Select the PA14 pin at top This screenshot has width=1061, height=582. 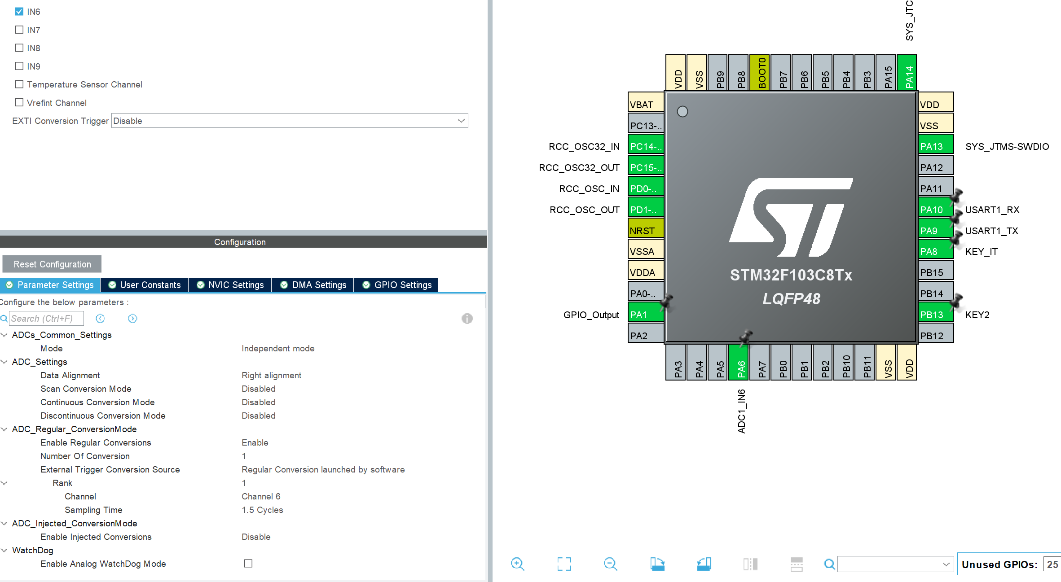[907, 73]
